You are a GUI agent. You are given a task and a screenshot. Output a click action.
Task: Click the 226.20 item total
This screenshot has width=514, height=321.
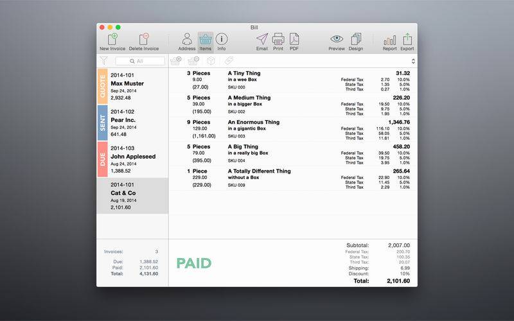[401, 98]
